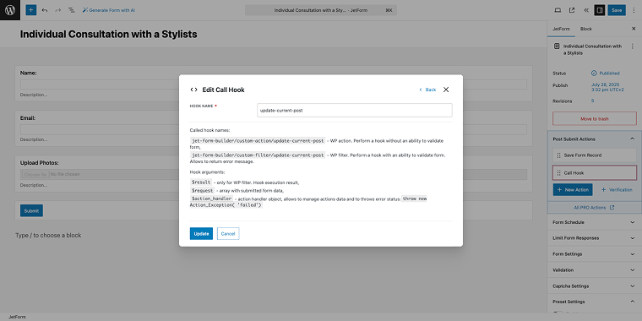The image size is (642, 321).
Task: Click the custom-action hook name code text
Action: coord(258,141)
